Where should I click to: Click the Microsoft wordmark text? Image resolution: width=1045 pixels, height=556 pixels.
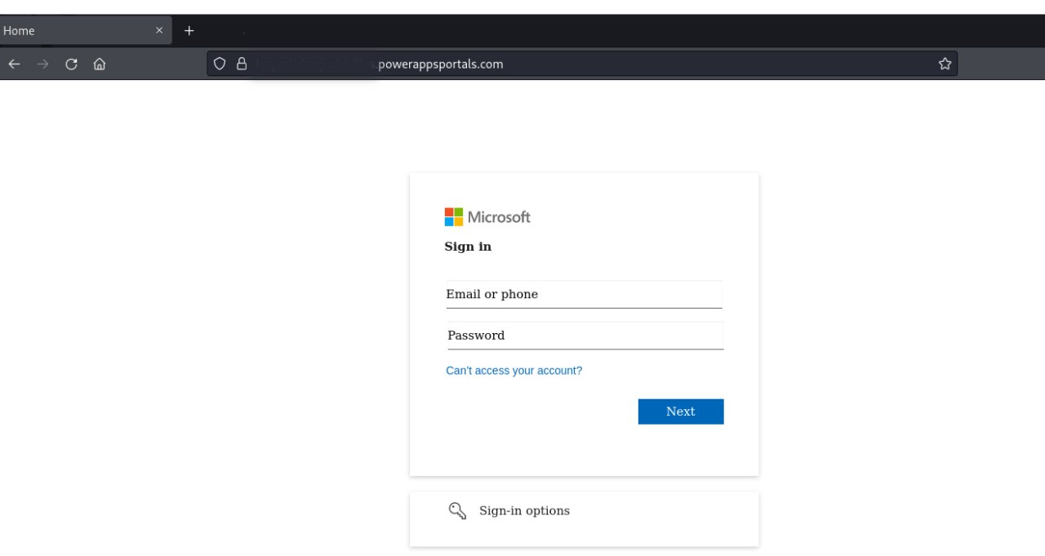click(499, 217)
